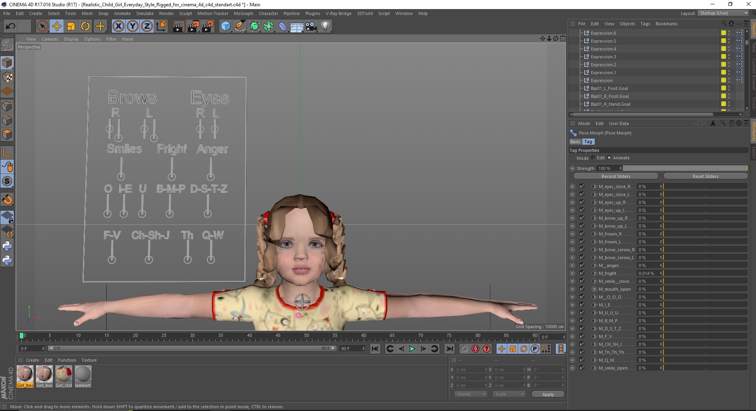Toggle checkbox for M_fright morph
The height and width of the screenshot is (411, 756).
(582, 273)
